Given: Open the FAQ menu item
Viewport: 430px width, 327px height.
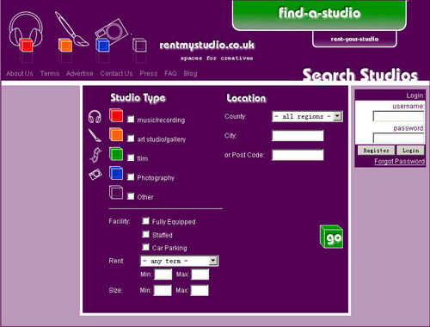Looking at the screenshot, I should [x=170, y=73].
